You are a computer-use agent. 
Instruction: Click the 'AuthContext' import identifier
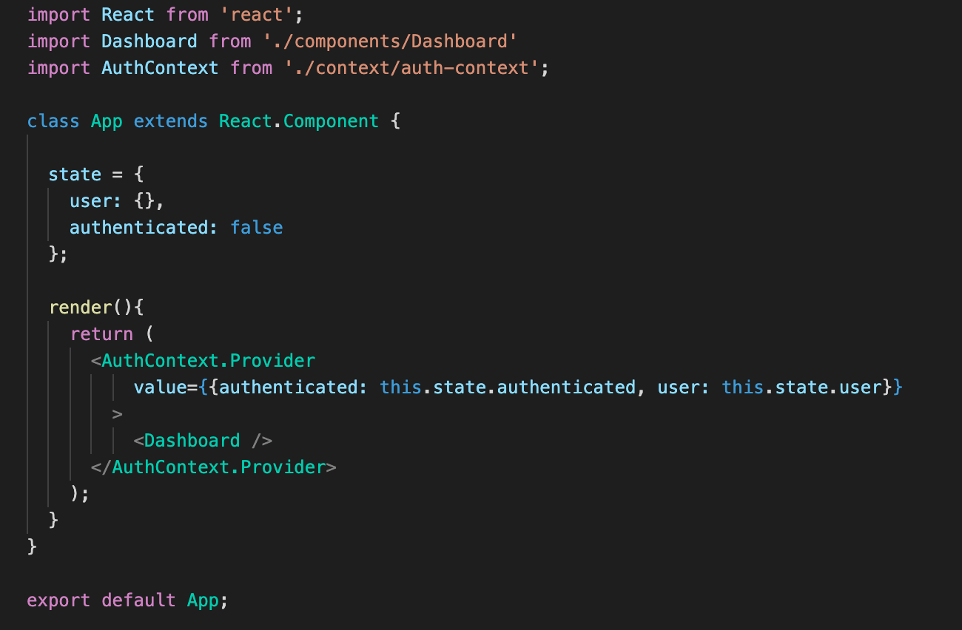159,67
